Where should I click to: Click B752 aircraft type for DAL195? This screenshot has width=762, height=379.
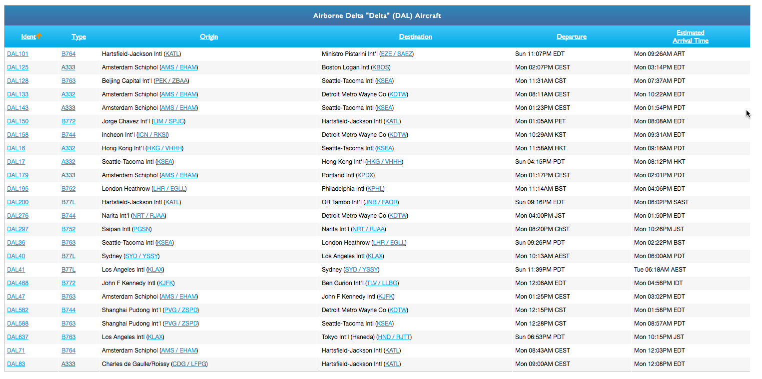pyautogui.click(x=68, y=189)
